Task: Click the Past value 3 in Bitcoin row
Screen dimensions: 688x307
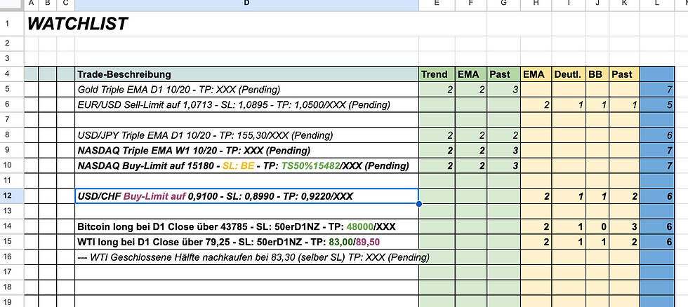Action: (x=624, y=227)
